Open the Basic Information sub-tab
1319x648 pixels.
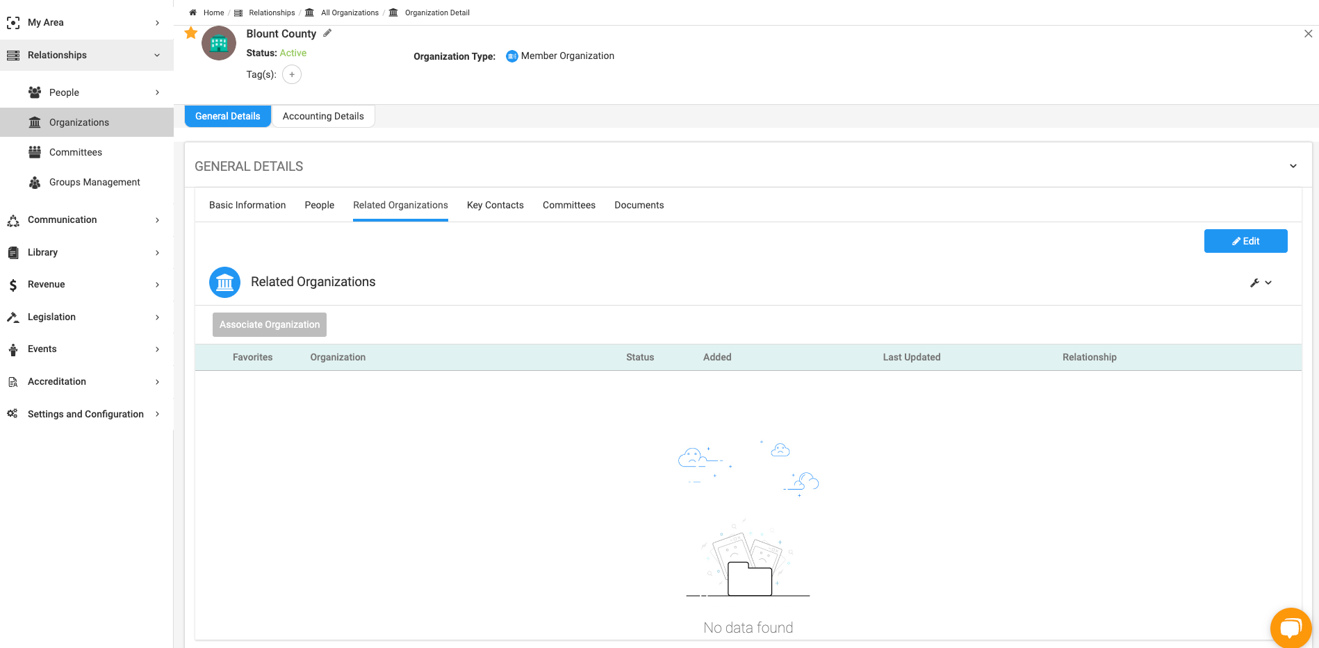(x=247, y=205)
